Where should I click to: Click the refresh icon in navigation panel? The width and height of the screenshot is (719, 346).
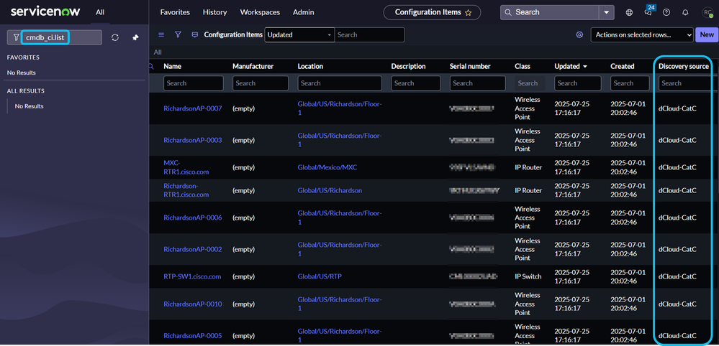tap(115, 37)
